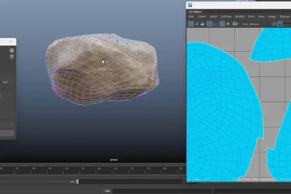Image resolution: width=291 pixels, height=194 pixels.
Task: Toggle the highlighted icon at toolbar right end
Action: 280,23
